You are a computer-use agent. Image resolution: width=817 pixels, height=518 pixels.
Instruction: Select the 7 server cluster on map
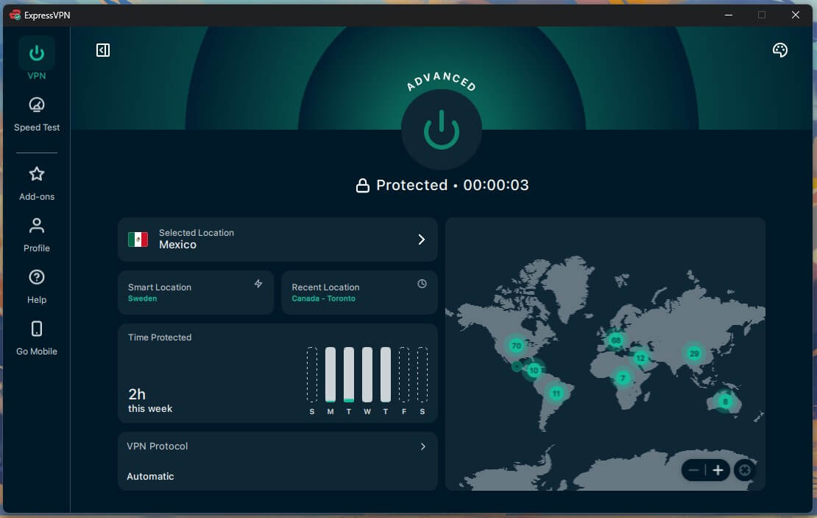pos(623,378)
